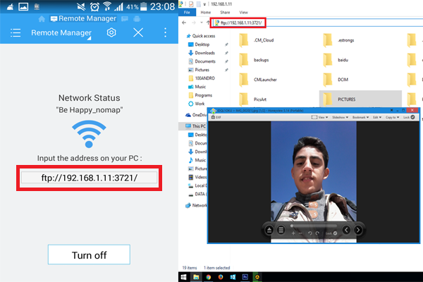Go to next image in Honeyview
This screenshot has width=423, height=282.
(x=358, y=230)
